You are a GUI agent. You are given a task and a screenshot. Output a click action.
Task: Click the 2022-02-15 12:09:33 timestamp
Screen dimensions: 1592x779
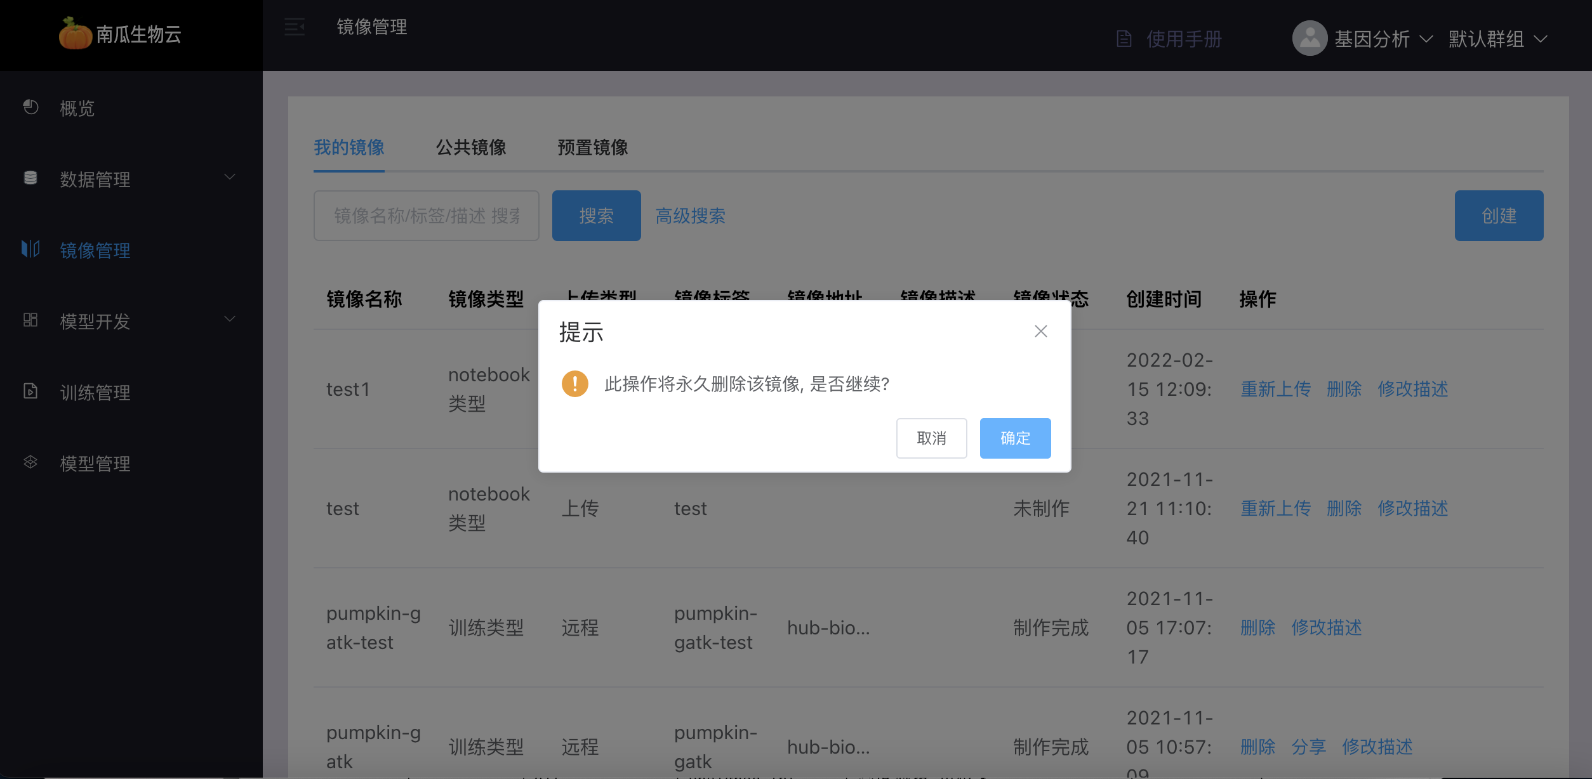coord(1169,389)
